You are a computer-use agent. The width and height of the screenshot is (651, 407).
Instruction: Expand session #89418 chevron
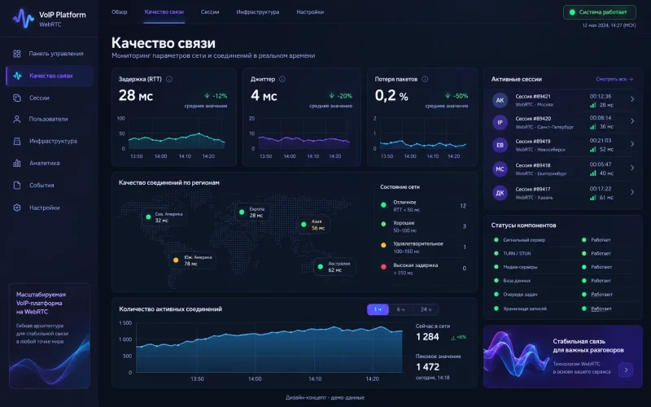[632, 168]
